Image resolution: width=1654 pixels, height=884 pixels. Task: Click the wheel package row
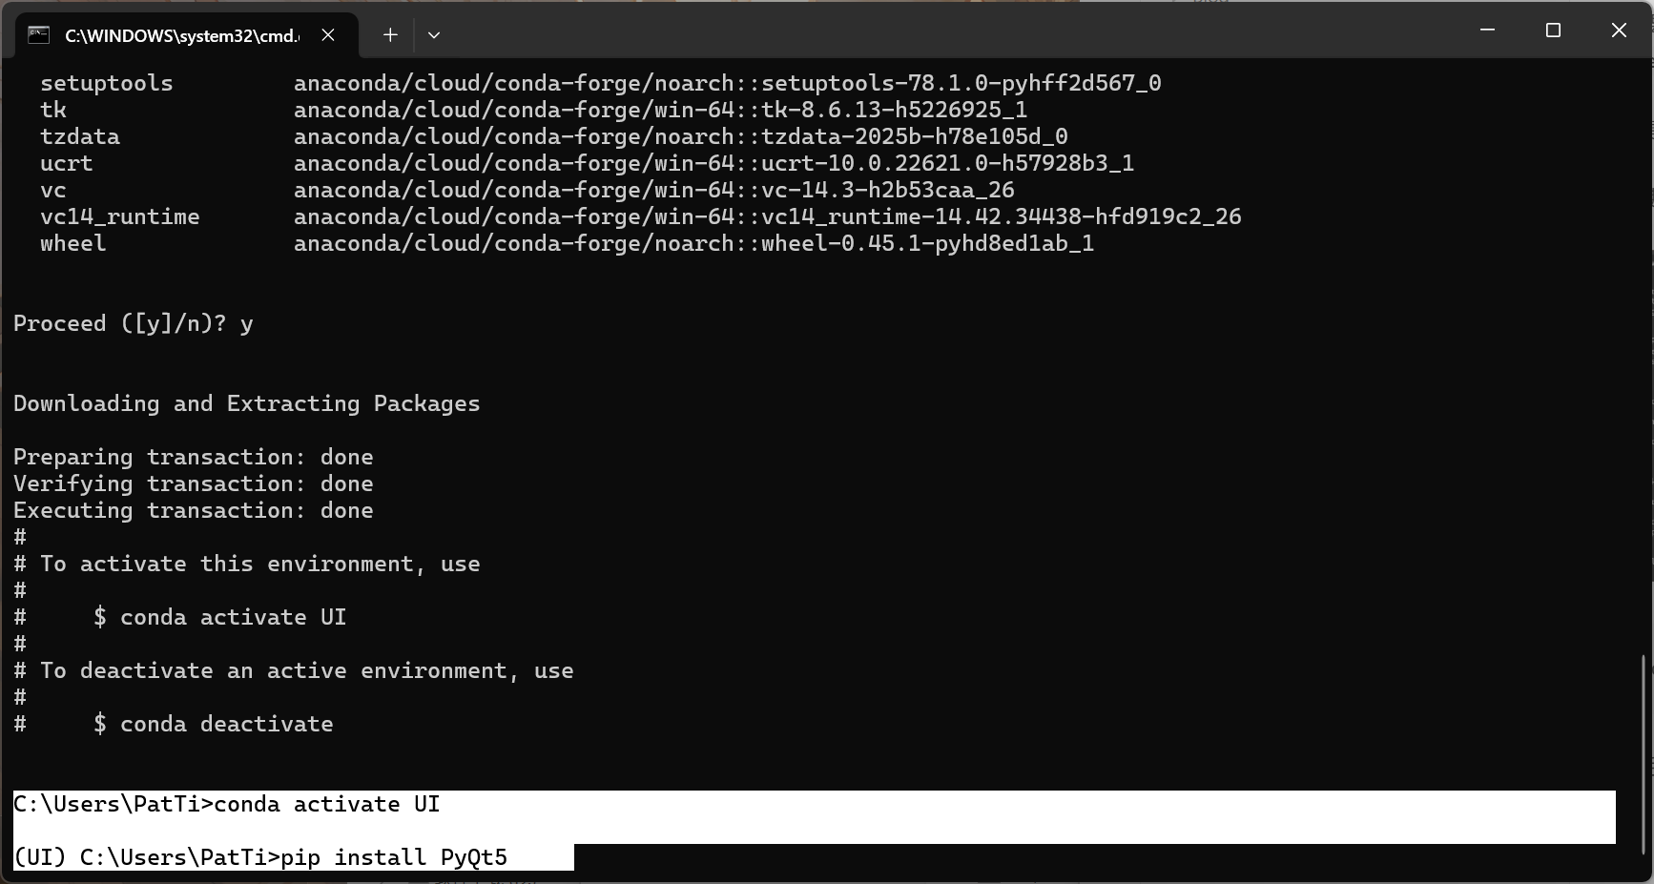pos(567,244)
